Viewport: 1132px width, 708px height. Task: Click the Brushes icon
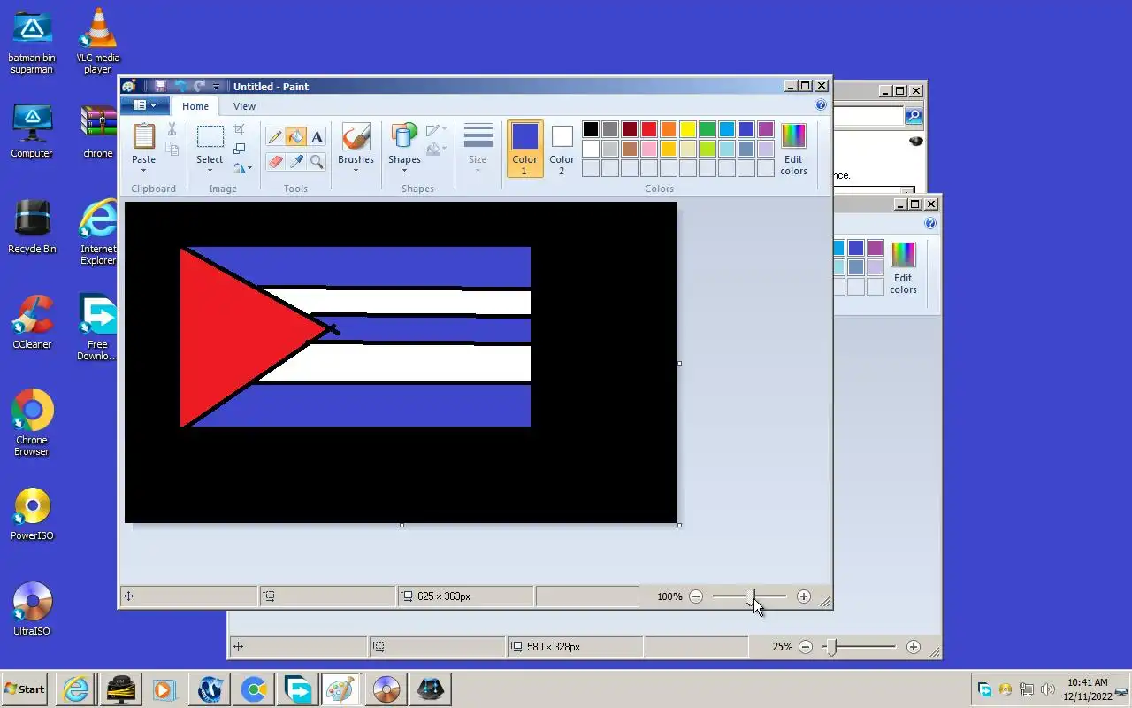pyautogui.click(x=356, y=137)
